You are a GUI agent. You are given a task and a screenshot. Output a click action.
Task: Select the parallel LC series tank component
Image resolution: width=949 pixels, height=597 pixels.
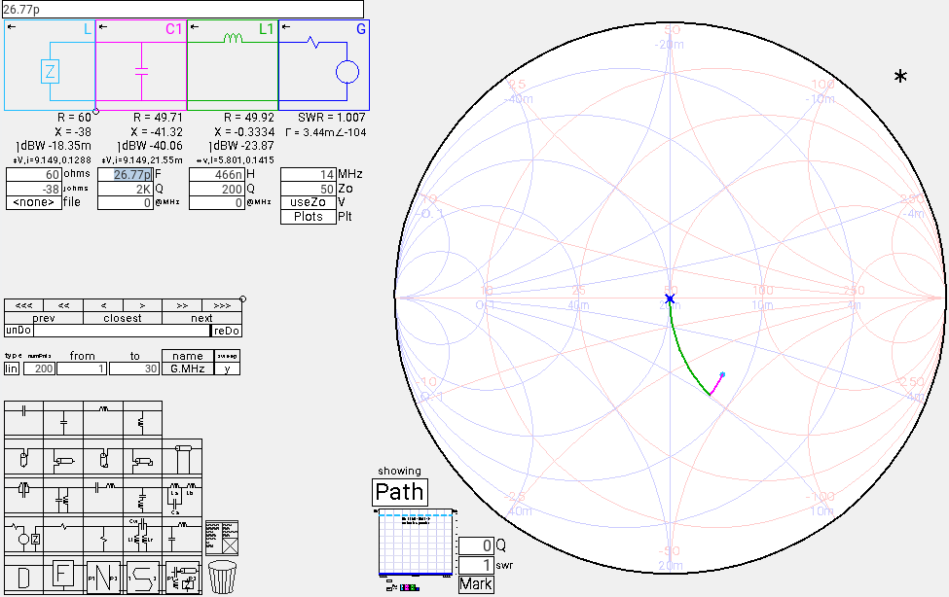tap(23, 496)
